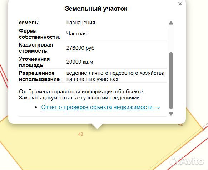Screen dimensions: 208x170
Task: Select the parcel number 42 label on map
Action: point(80,134)
